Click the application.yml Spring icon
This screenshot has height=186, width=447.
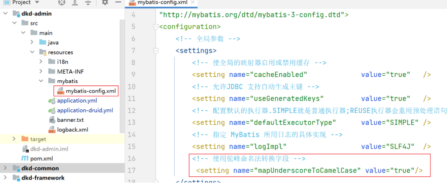(x=52, y=101)
